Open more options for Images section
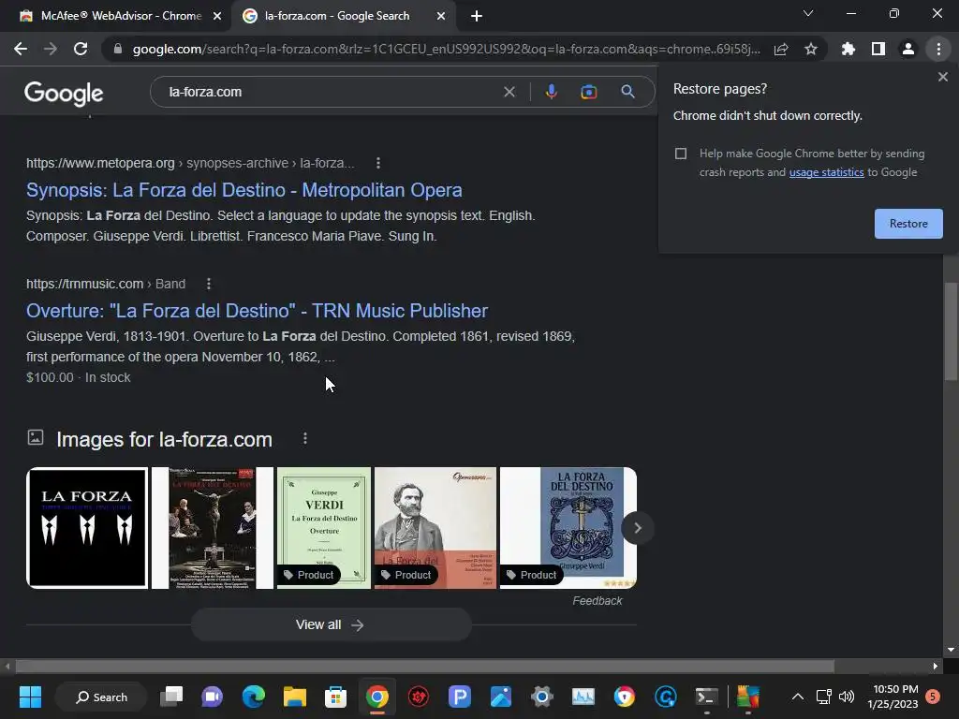The height and width of the screenshot is (719, 959). 305,438
